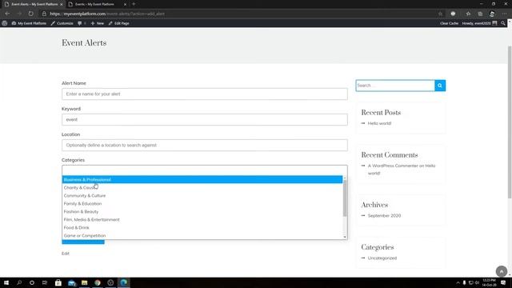Bookmark page with address bar star
The height and width of the screenshot is (288, 512).
pyautogui.click(x=440, y=14)
